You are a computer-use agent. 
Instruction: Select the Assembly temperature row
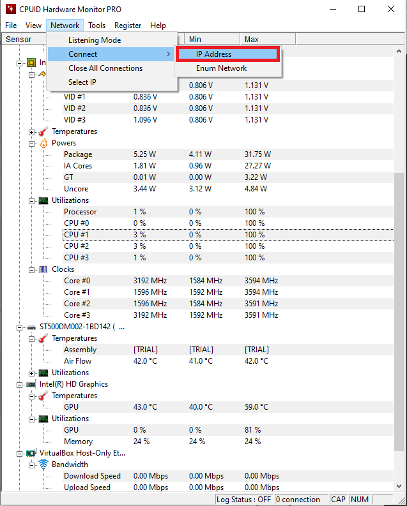(228, 350)
